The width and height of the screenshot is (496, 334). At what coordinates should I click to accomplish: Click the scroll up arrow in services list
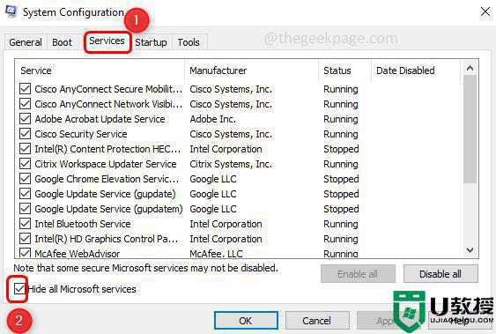(x=470, y=68)
